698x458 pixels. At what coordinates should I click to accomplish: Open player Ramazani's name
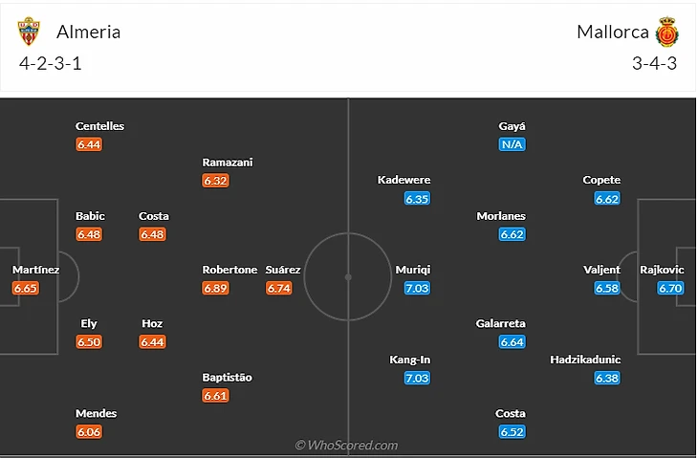tap(228, 163)
